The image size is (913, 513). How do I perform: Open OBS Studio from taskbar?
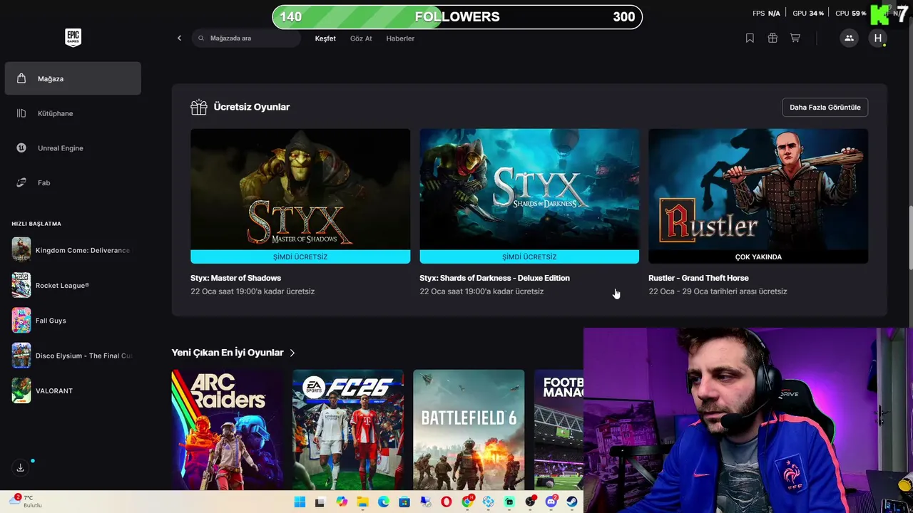coord(530,502)
